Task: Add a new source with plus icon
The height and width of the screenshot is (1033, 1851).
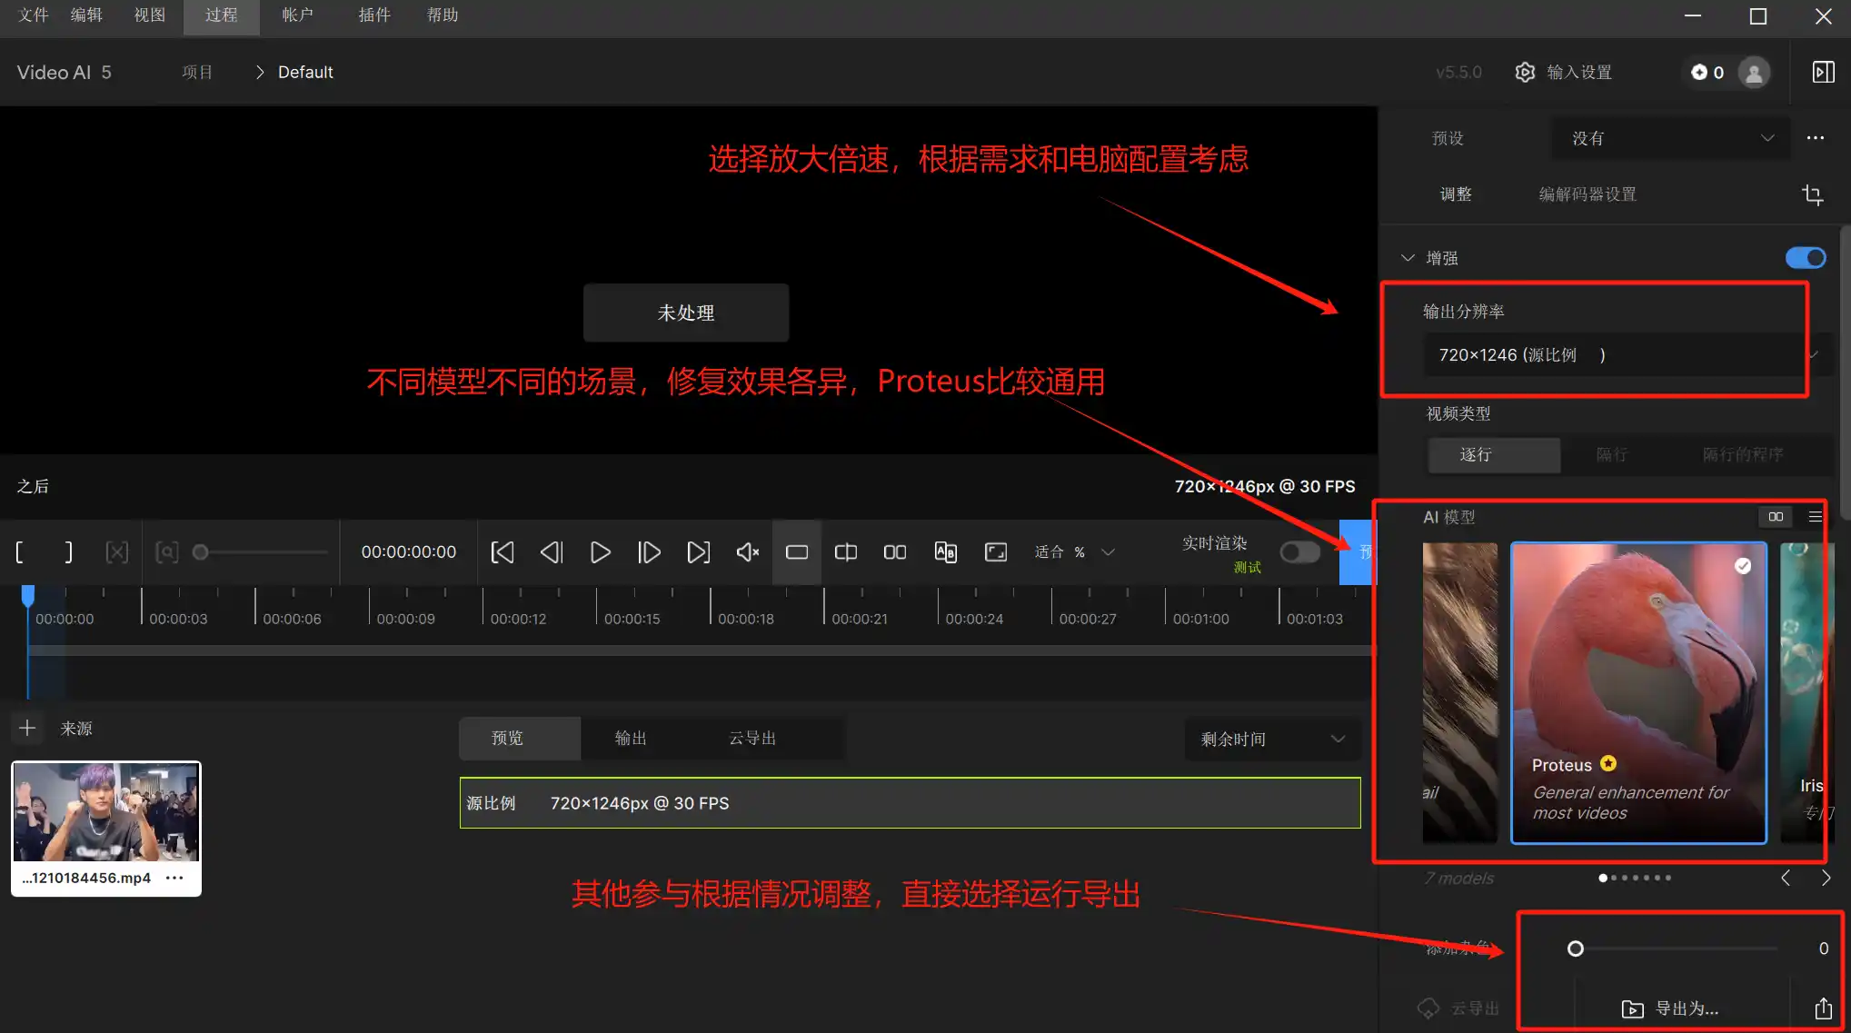Action: [x=27, y=728]
